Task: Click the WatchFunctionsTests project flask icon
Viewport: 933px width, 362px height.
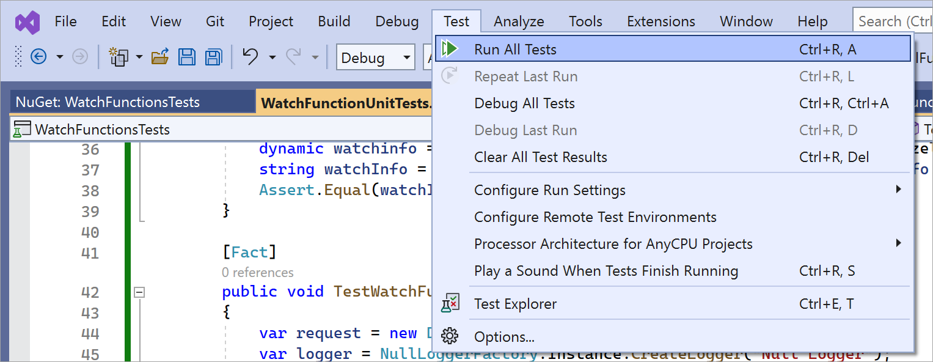Action: pos(22,130)
